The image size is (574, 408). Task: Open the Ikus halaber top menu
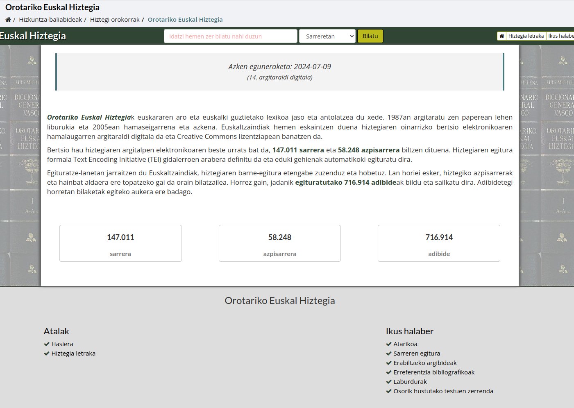[560, 36]
